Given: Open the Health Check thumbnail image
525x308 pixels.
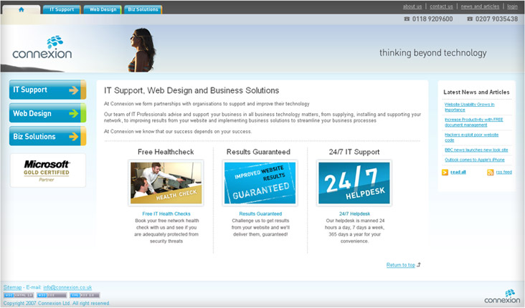Looking at the screenshot, I should pos(166,183).
